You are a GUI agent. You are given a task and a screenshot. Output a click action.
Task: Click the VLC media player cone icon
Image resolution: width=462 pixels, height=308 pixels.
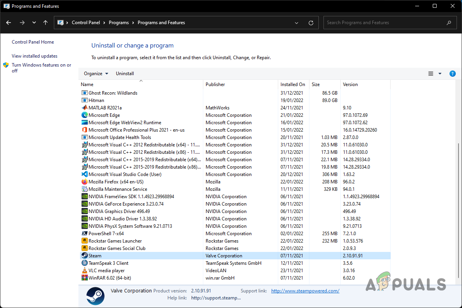(85, 270)
